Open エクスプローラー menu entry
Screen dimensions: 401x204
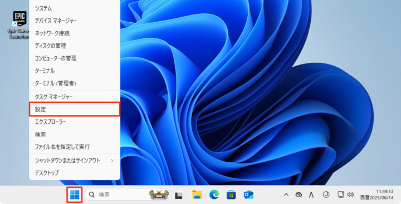coord(75,122)
